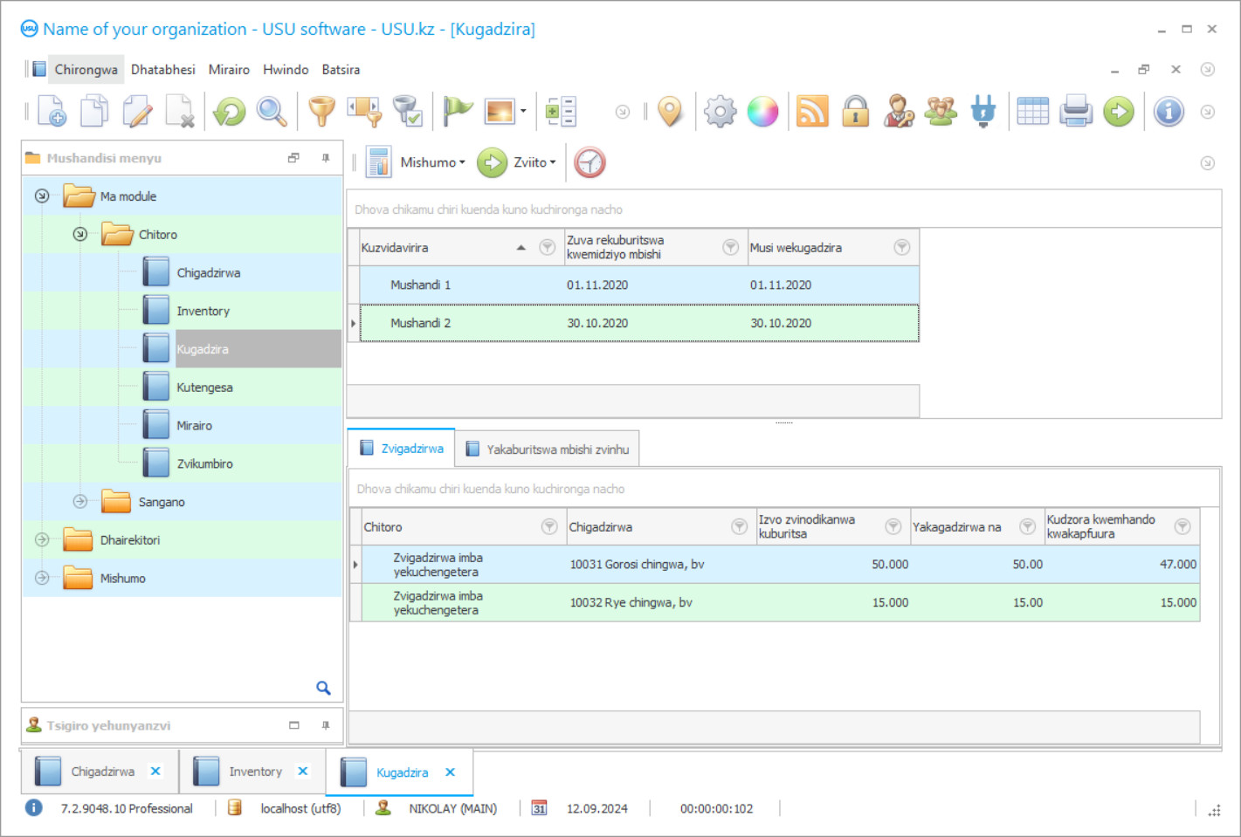Expand the Zviito dropdown

(534, 162)
